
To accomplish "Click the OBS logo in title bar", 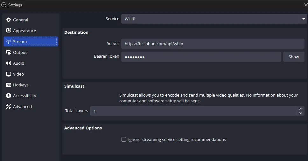I will pos(4,5).
